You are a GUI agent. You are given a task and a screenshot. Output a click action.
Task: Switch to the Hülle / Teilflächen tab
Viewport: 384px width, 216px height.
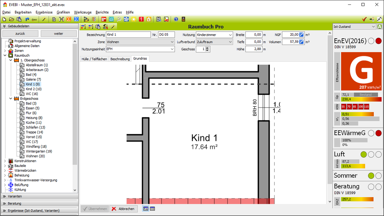click(94, 59)
